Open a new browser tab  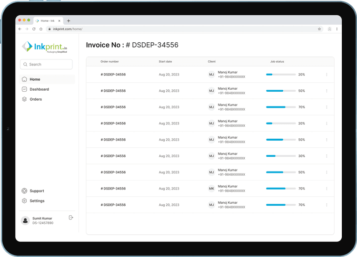[69, 21]
